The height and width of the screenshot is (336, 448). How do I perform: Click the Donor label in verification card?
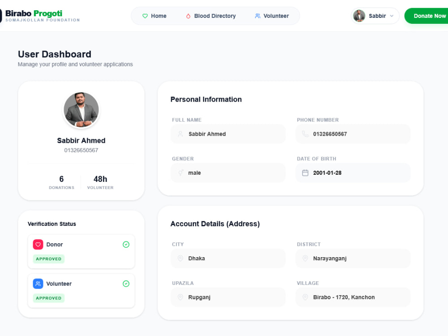coord(55,245)
